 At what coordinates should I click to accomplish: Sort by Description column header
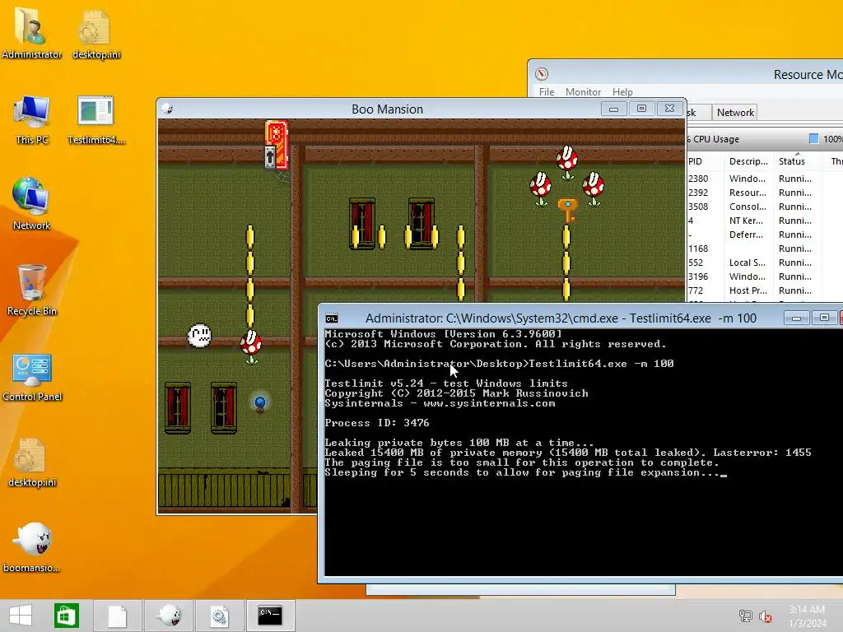point(748,161)
